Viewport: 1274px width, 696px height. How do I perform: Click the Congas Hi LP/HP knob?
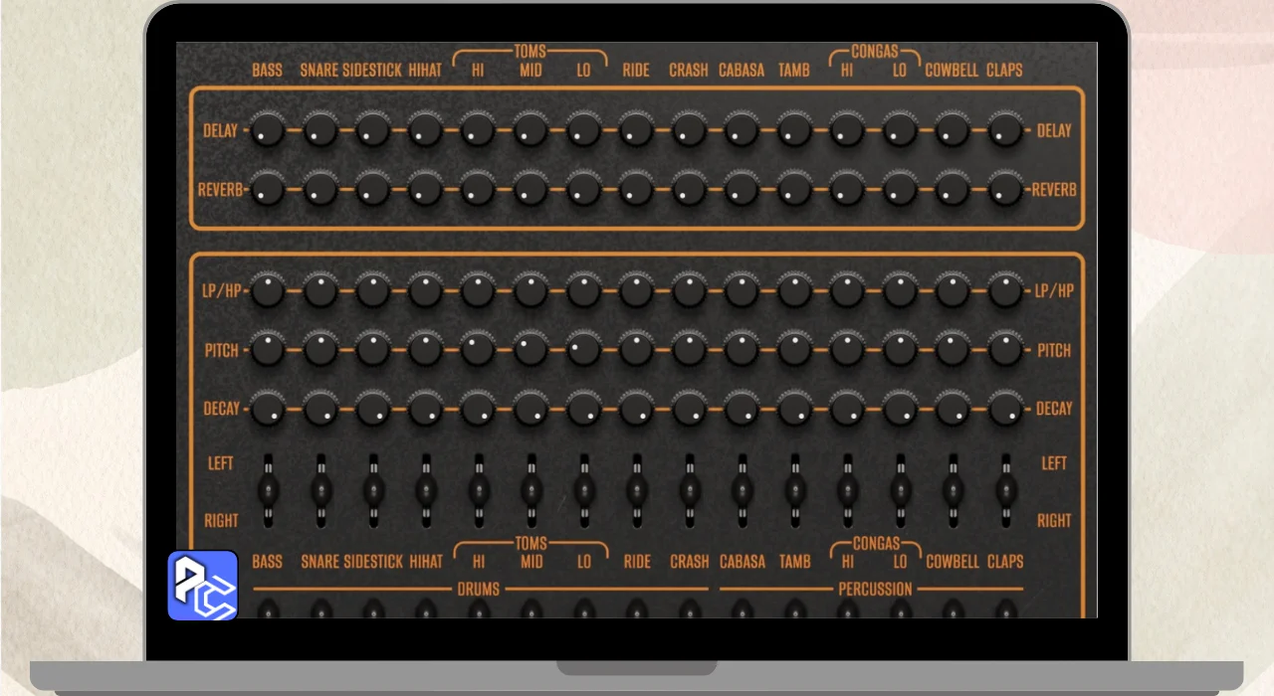pos(847,290)
